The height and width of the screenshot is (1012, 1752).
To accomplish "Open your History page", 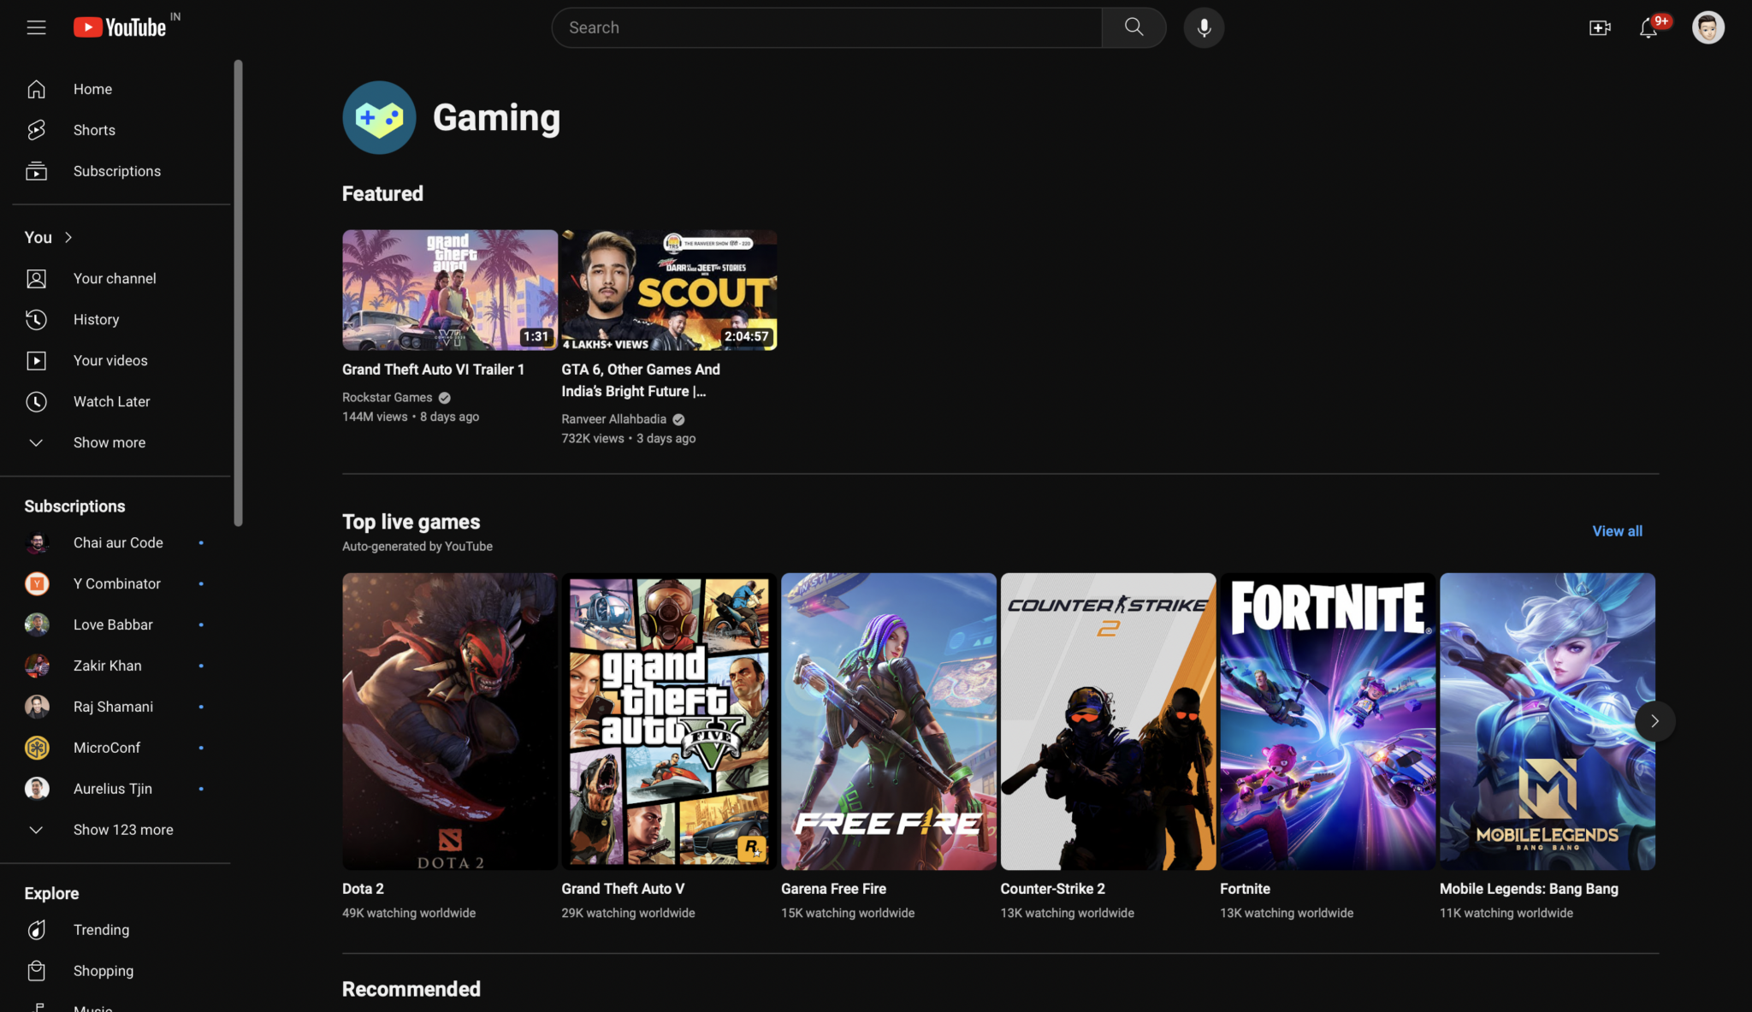I will click(x=96, y=319).
